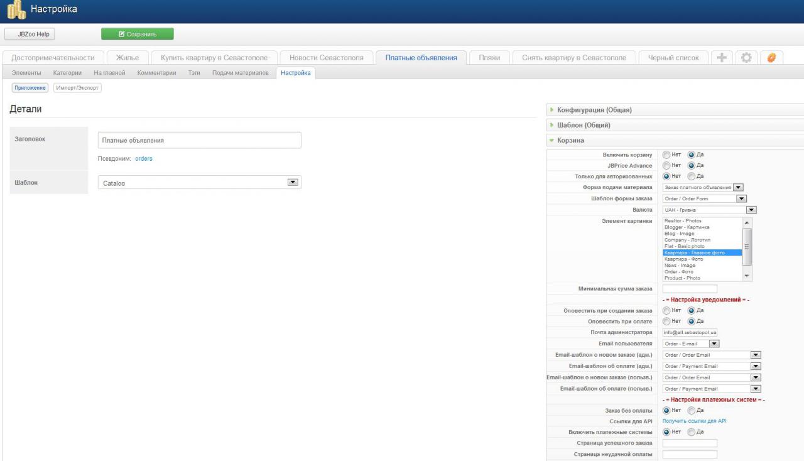The width and height of the screenshot is (804, 461).
Task: Switch to the Новости Севастополя tab
Action: tap(326, 58)
